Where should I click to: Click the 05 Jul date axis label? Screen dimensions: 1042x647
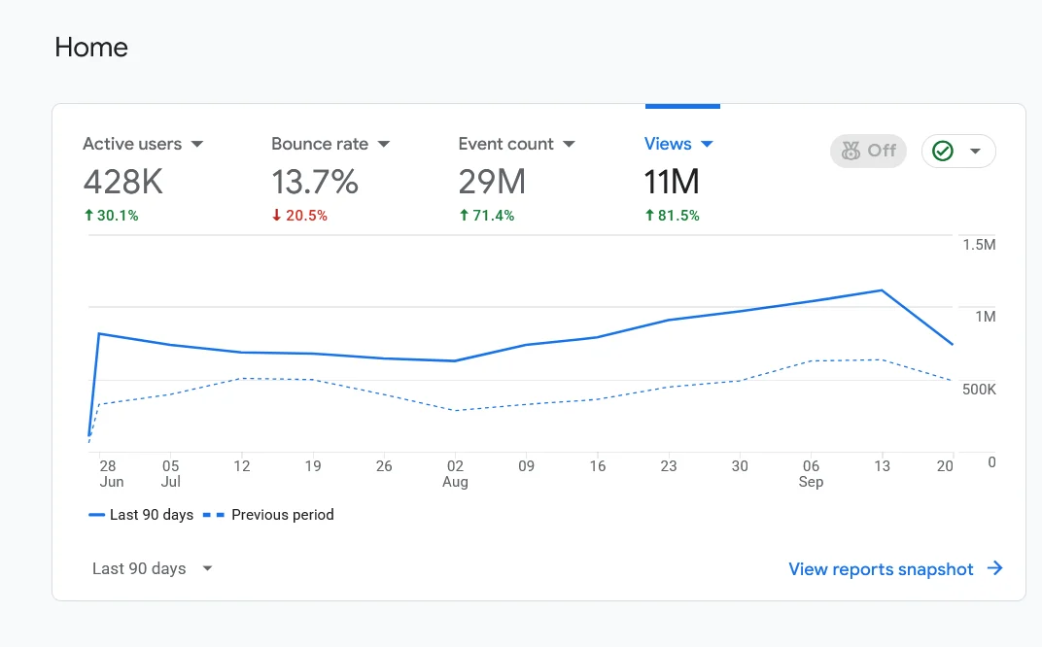tap(171, 474)
